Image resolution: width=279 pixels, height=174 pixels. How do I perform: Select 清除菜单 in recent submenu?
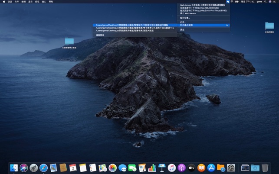click(100, 35)
